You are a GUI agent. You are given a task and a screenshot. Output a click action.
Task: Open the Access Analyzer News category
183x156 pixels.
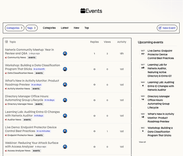tap(18, 151)
